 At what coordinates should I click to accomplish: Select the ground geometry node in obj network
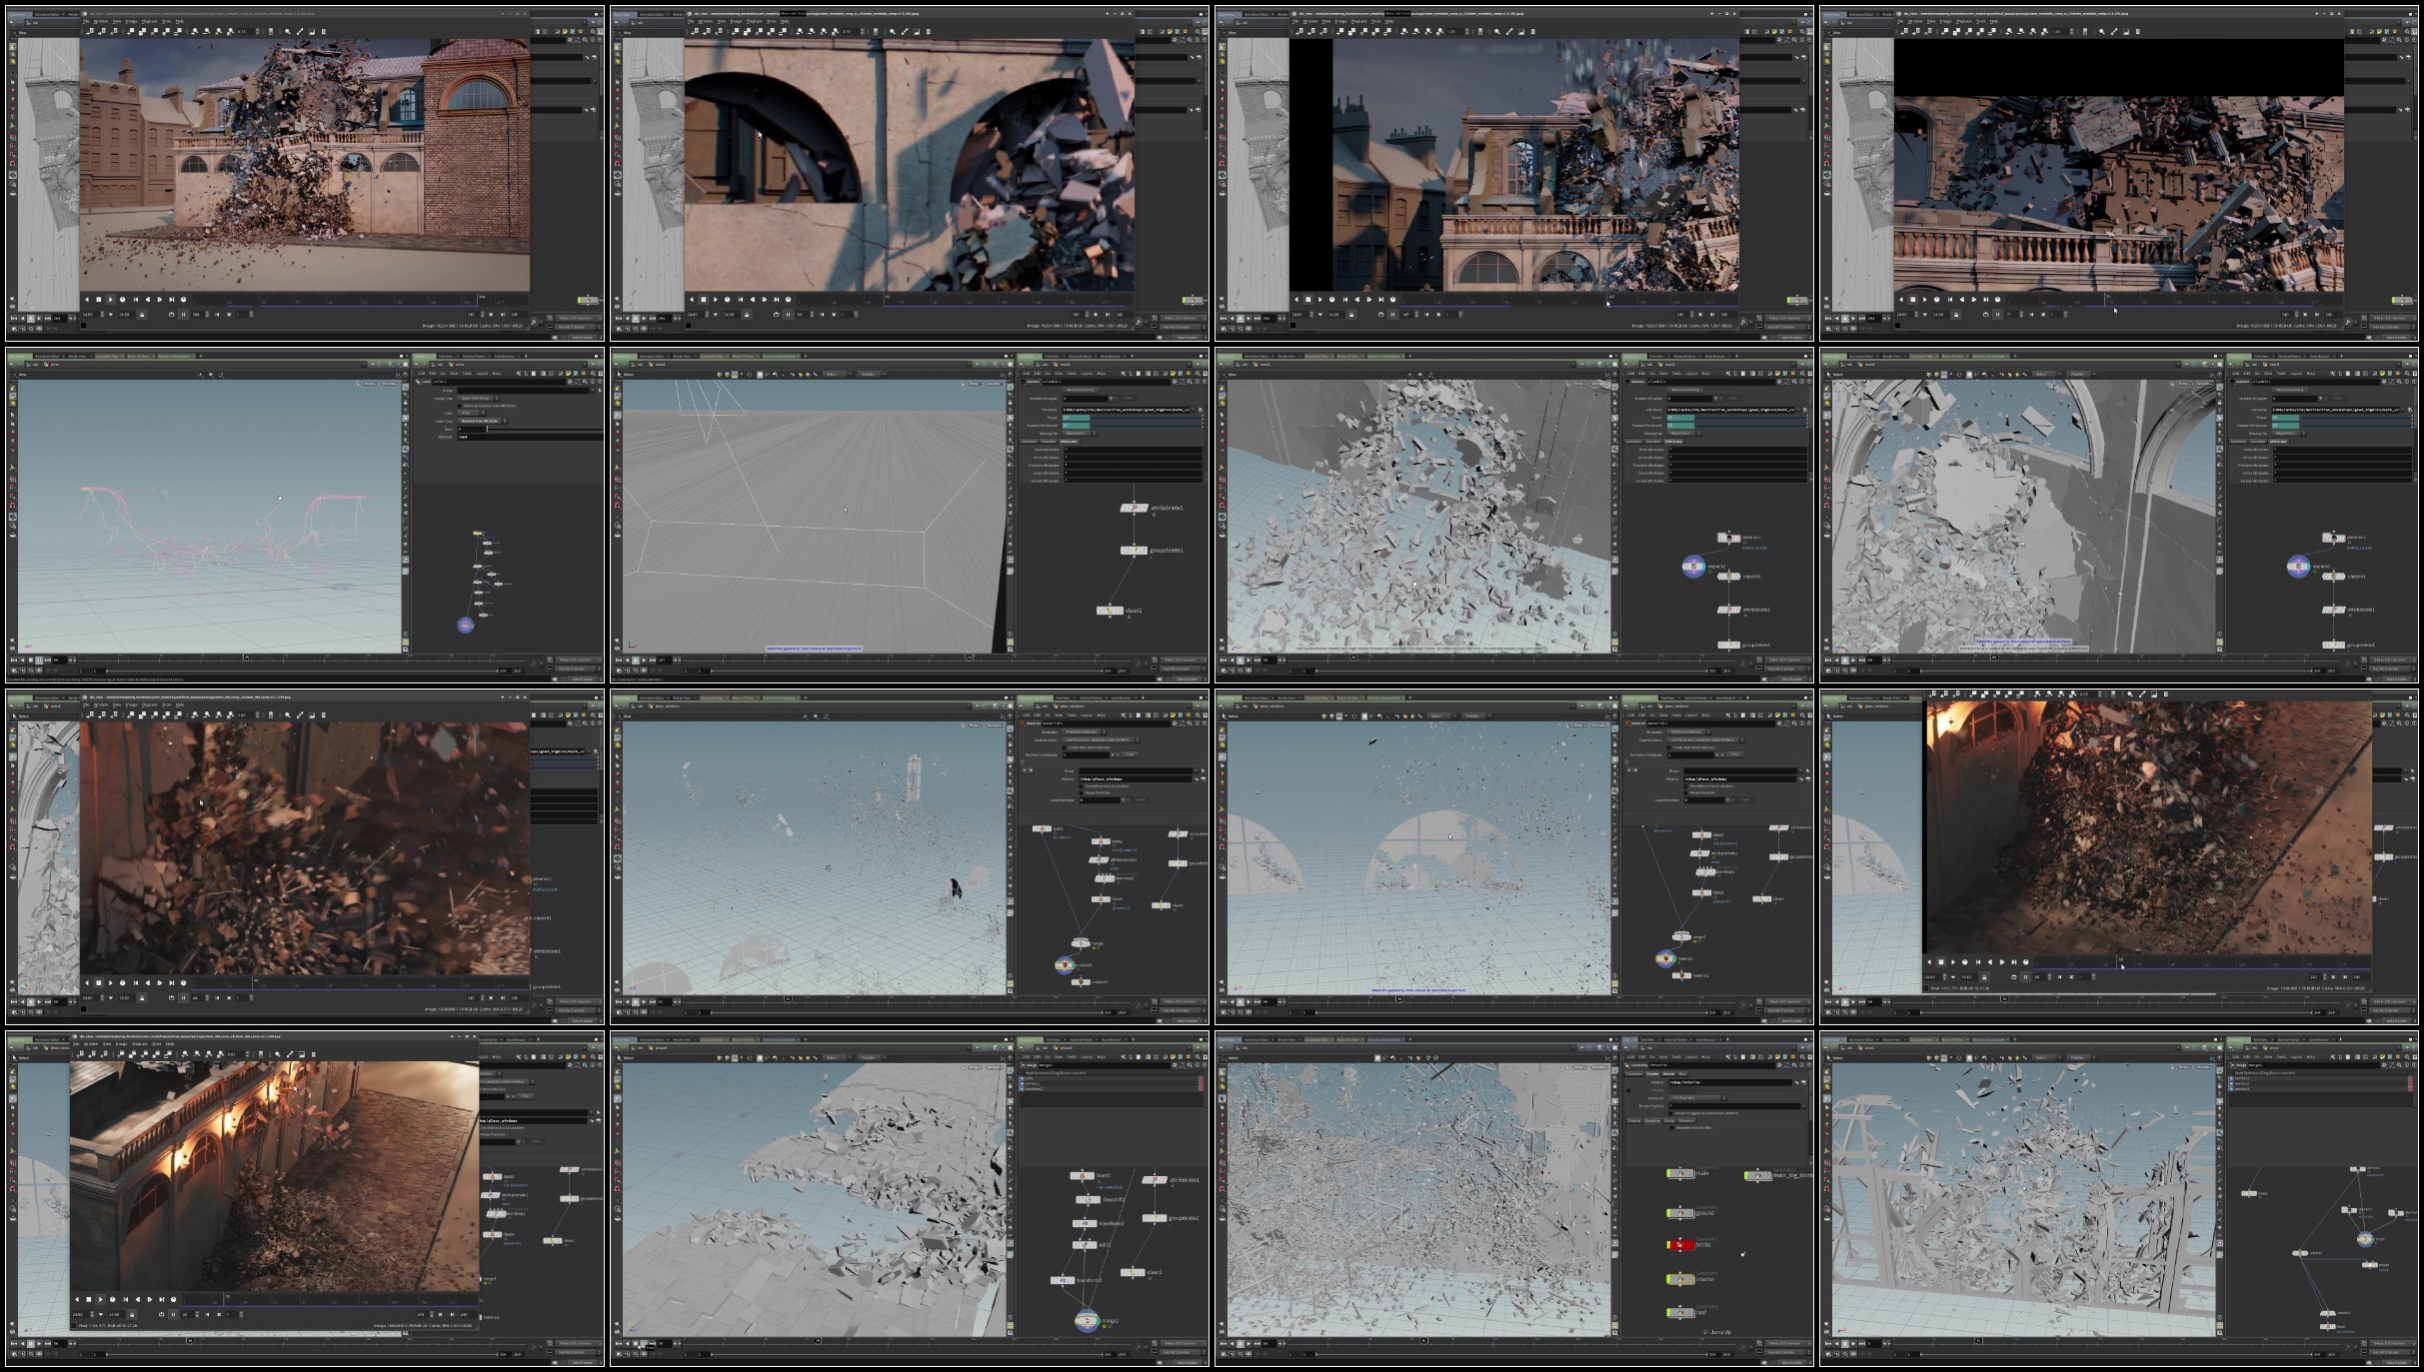pyautogui.click(x=1680, y=1213)
